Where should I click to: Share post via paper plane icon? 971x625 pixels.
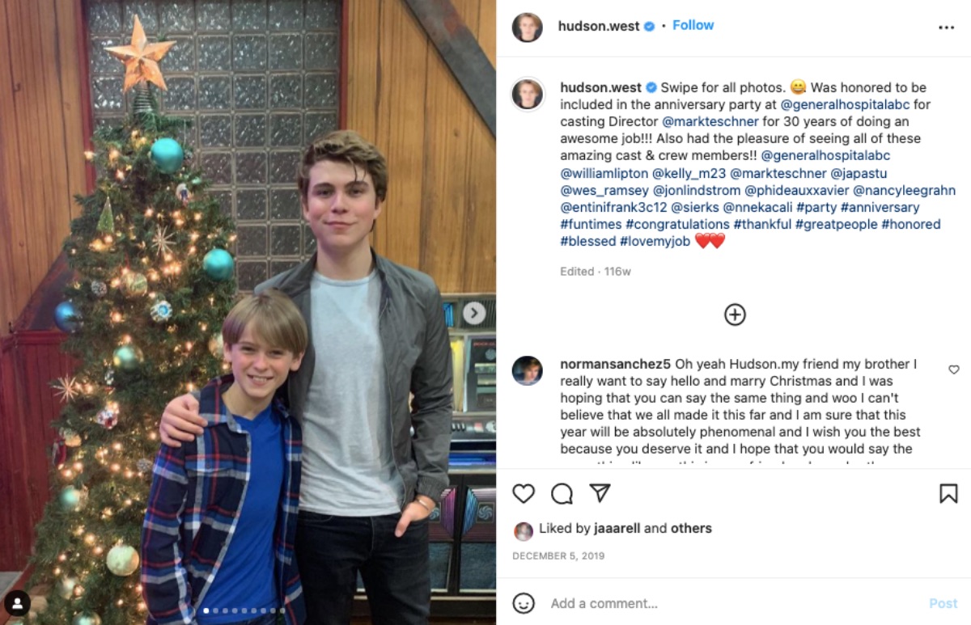(600, 493)
